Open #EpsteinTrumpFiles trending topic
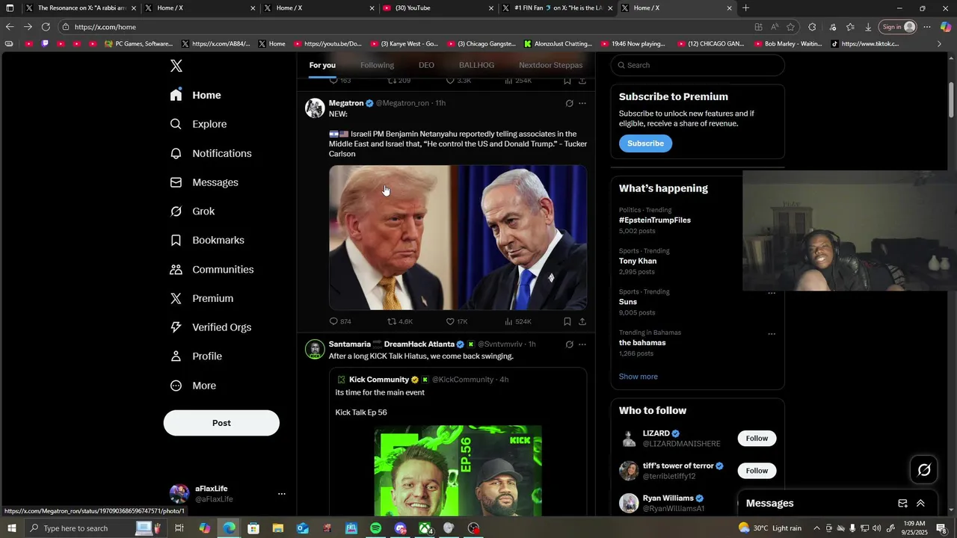Image resolution: width=957 pixels, height=538 pixels. pos(655,220)
